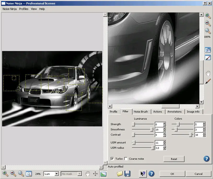213x179 pixels.
Task: Click the luminance Strength slider handle
Action: pos(133,124)
